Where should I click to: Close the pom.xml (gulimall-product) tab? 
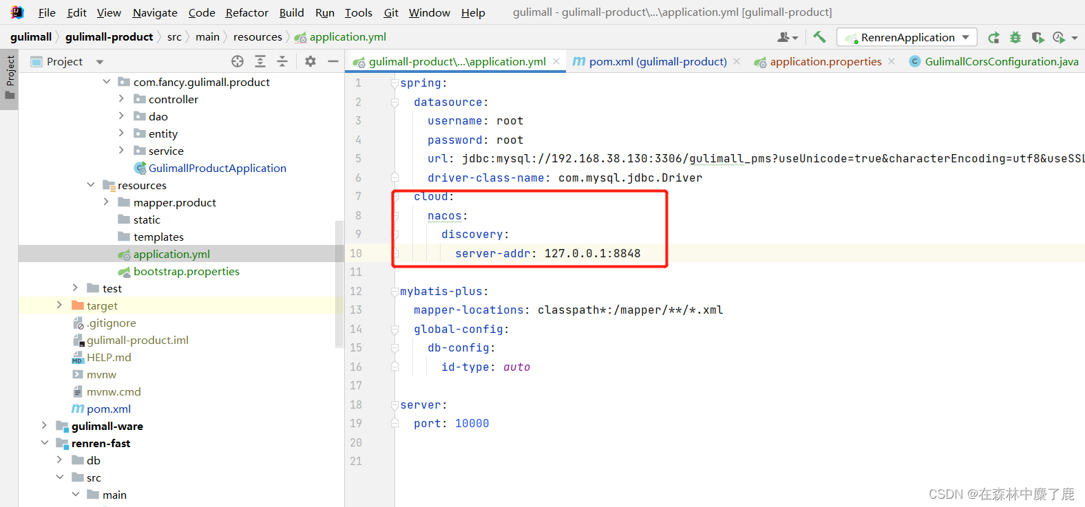737,61
